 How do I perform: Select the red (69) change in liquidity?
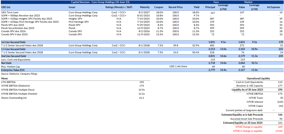(280, 127)
